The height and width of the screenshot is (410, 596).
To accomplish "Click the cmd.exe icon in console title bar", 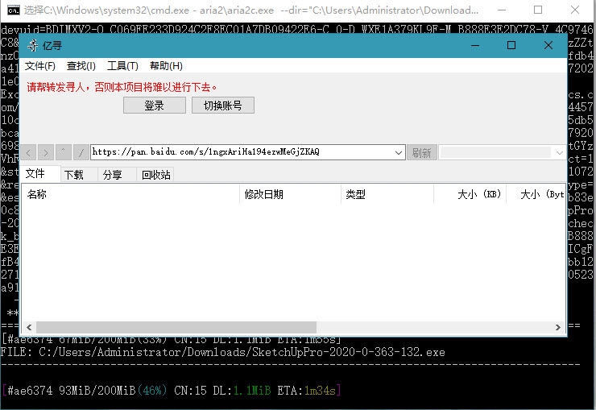I will (x=13, y=10).
